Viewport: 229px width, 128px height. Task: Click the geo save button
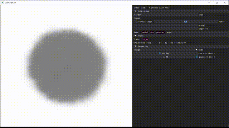[152, 32]
